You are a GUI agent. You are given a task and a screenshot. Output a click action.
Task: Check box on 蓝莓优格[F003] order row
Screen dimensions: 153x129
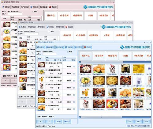74,74
